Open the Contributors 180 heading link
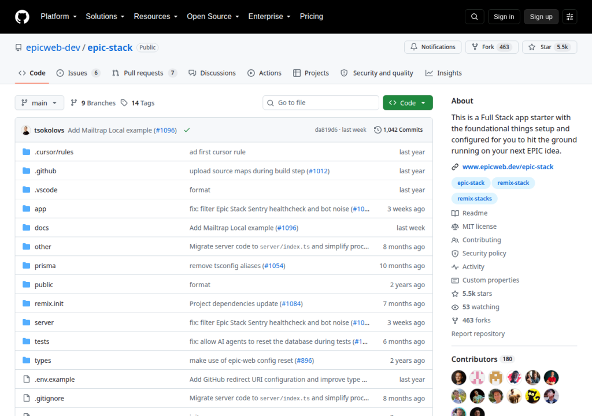Image resolution: width=592 pixels, height=416 pixels. (x=483, y=359)
